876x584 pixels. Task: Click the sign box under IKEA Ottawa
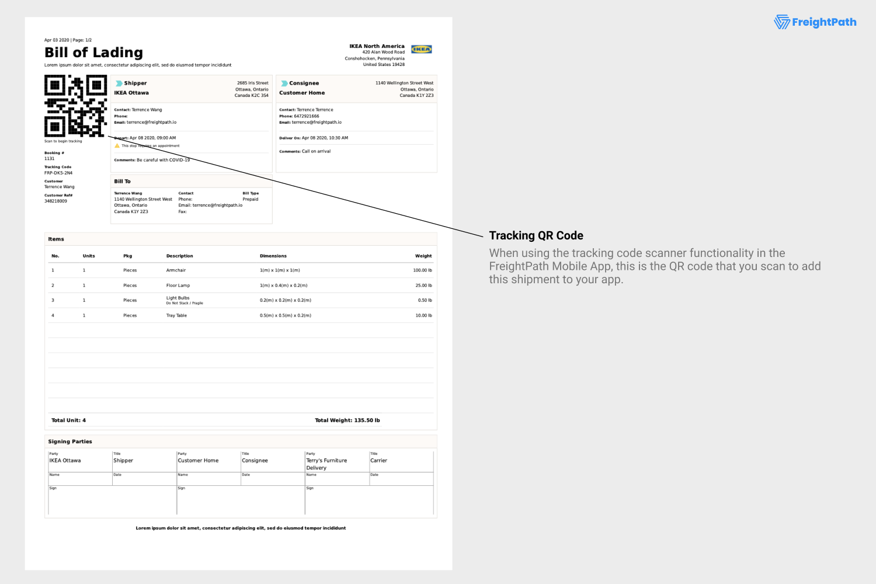pos(112,500)
